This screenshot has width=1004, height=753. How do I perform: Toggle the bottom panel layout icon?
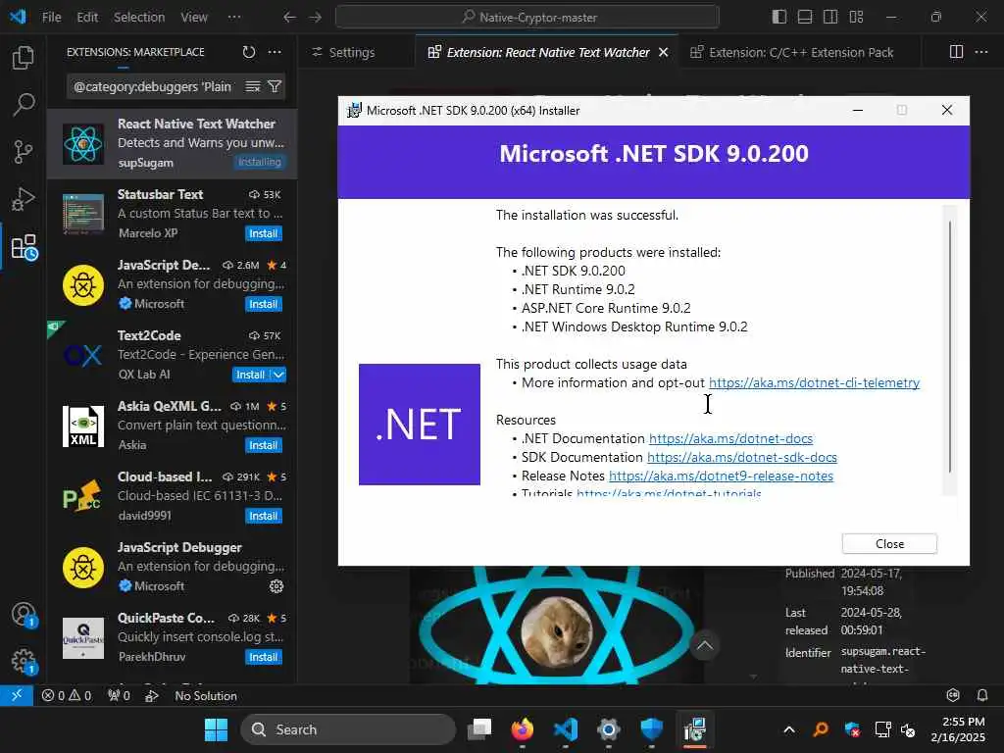(x=805, y=18)
